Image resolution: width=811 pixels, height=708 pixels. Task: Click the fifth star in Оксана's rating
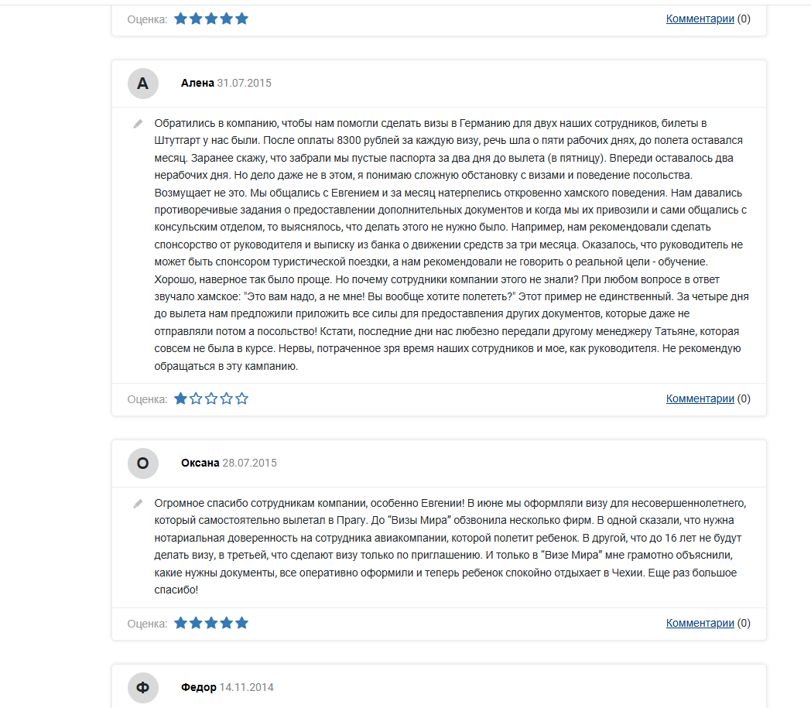coord(242,623)
